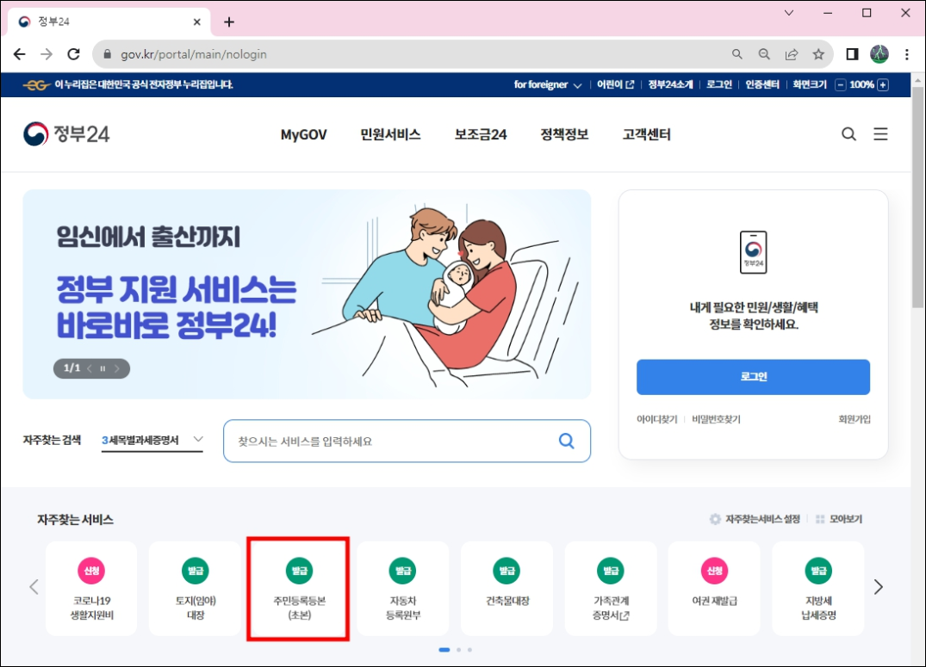This screenshot has width=926, height=667.
Task: Click the share page icon
Action: pyautogui.click(x=792, y=54)
